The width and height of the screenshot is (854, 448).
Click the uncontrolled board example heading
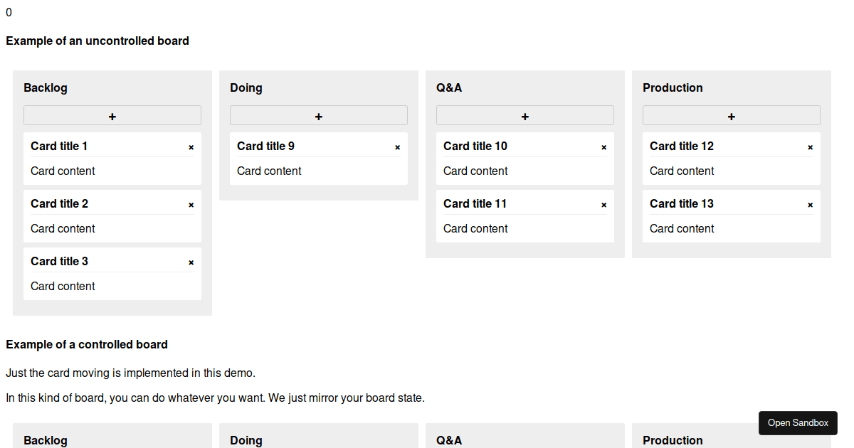click(97, 41)
